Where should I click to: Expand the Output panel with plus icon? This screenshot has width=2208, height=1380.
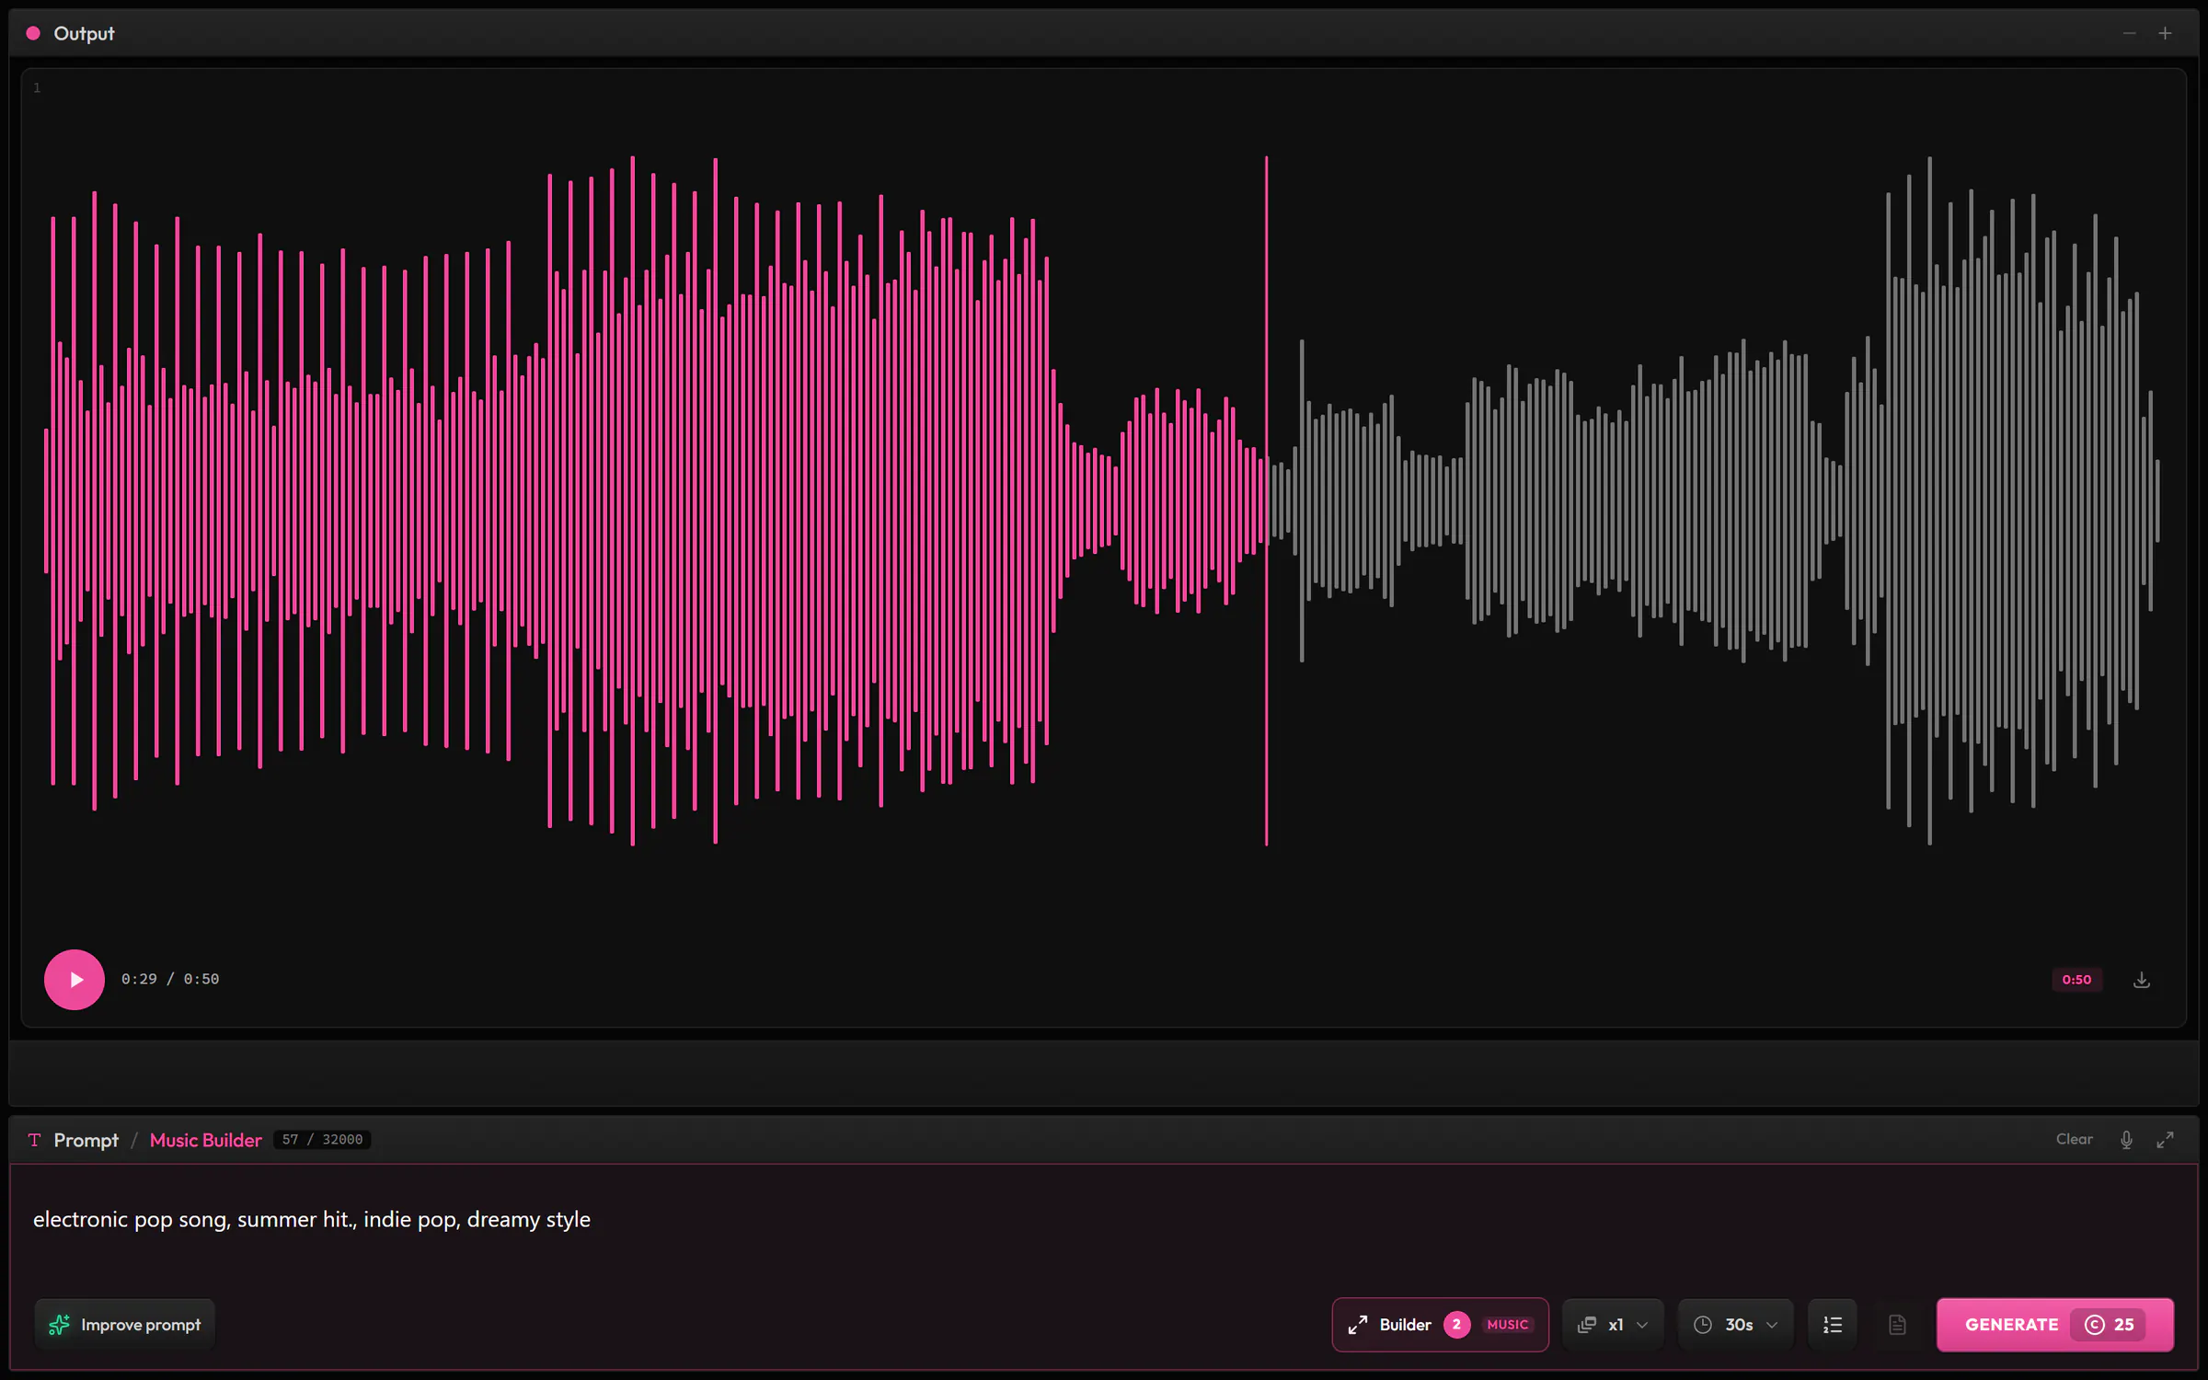pos(2165,33)
